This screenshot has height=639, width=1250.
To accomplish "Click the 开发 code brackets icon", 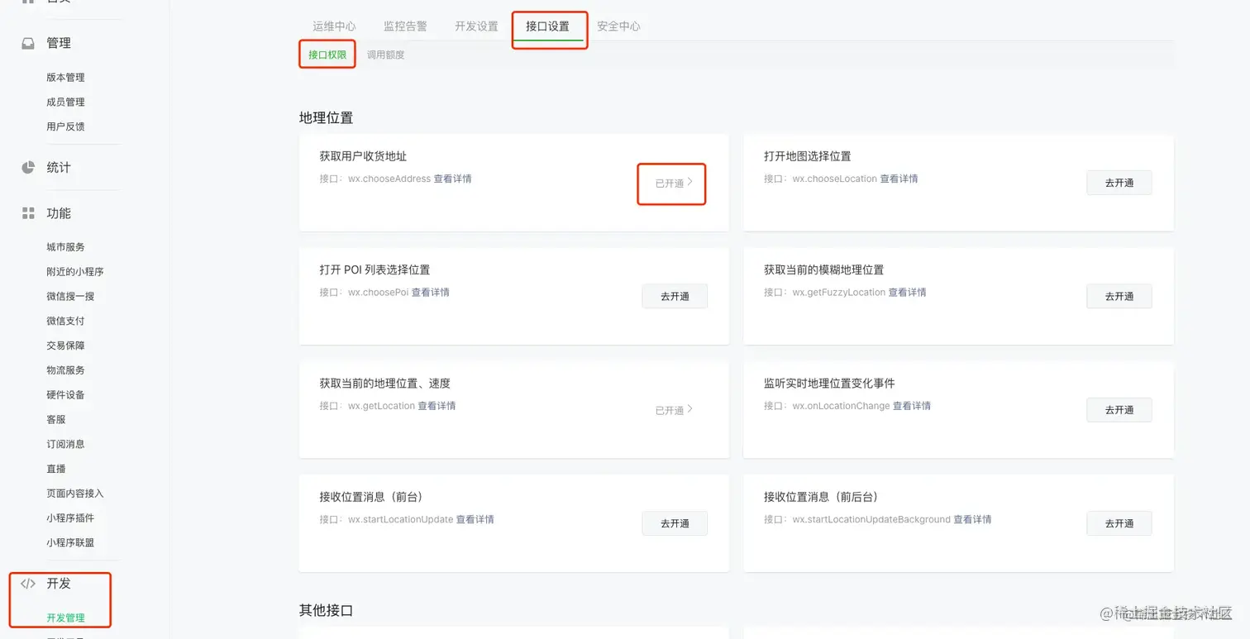I will click(28, 584).
